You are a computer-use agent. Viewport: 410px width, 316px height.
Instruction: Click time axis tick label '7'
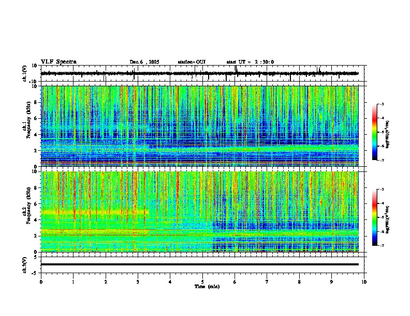pyautogui.click(x=267, y=282)
